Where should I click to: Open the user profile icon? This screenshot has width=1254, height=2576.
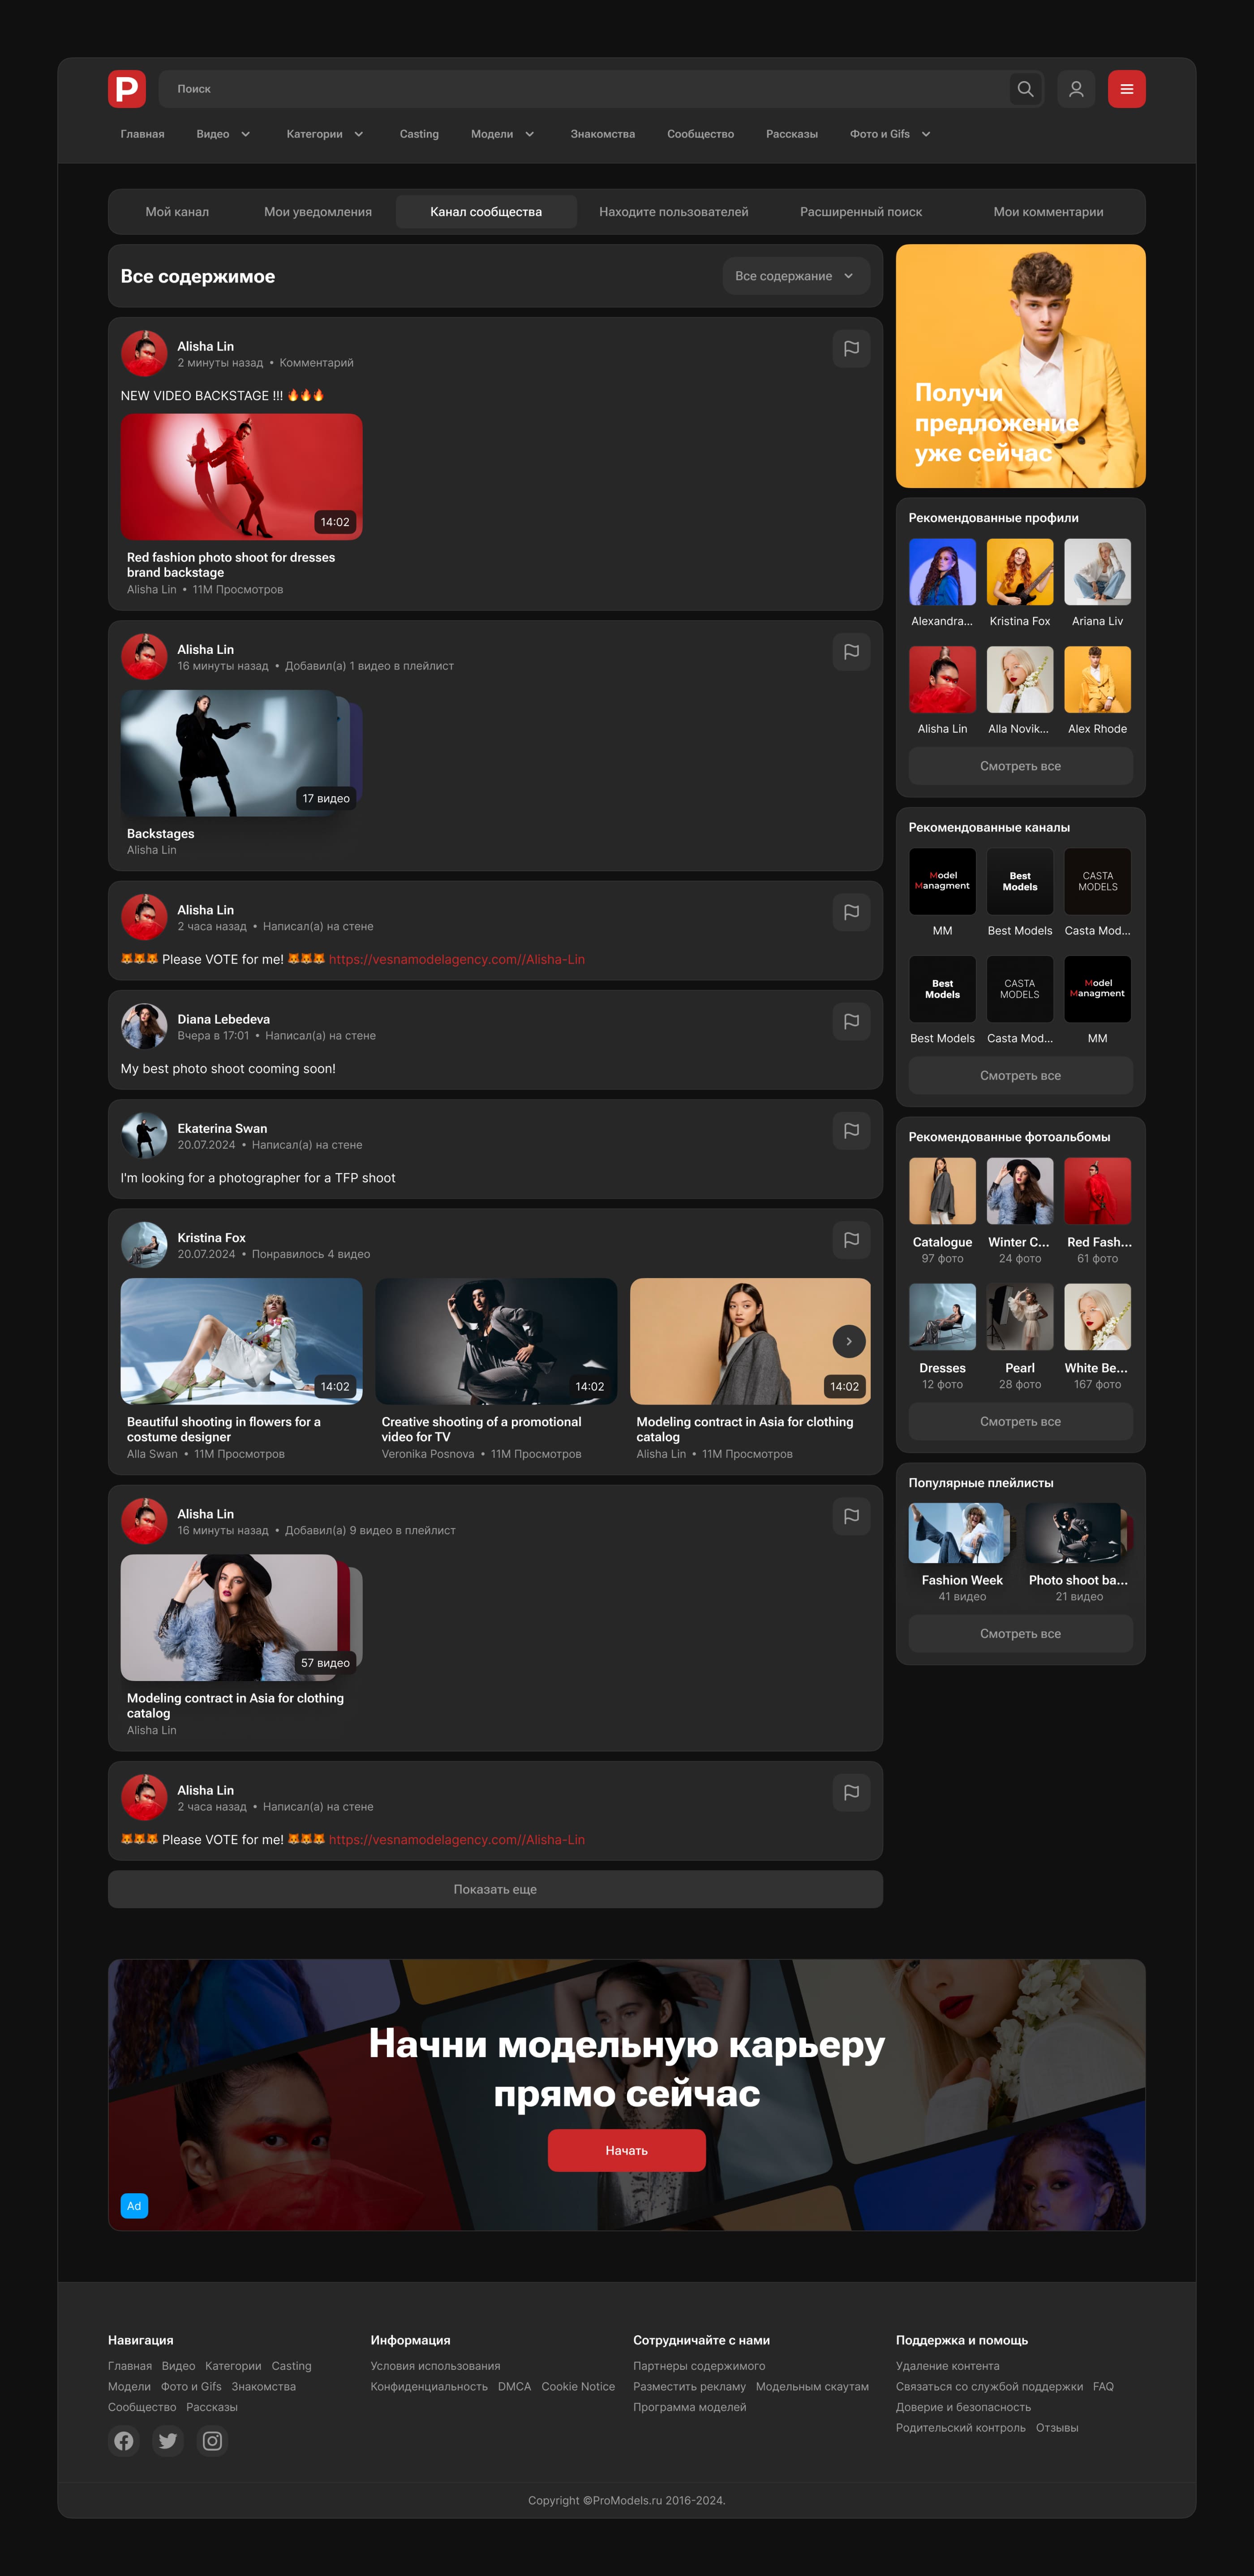tap(1076, 89)
